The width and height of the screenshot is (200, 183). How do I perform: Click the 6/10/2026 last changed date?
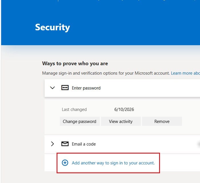click(124, 110)
